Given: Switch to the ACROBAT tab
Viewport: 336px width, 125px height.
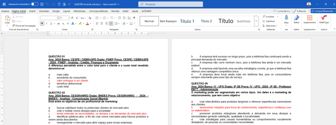Looking at the screenshot, I should pos(147,11).
